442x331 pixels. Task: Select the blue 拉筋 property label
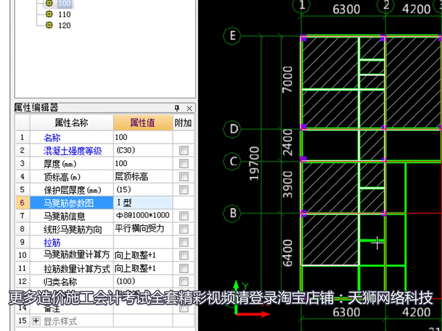click(52, 243)
